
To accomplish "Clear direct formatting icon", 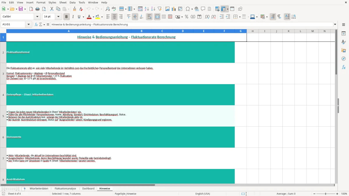I will click(x=81, y=9).
